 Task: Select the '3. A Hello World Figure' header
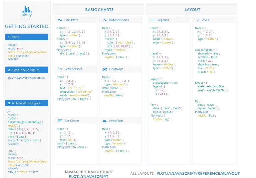pos(27,103)
